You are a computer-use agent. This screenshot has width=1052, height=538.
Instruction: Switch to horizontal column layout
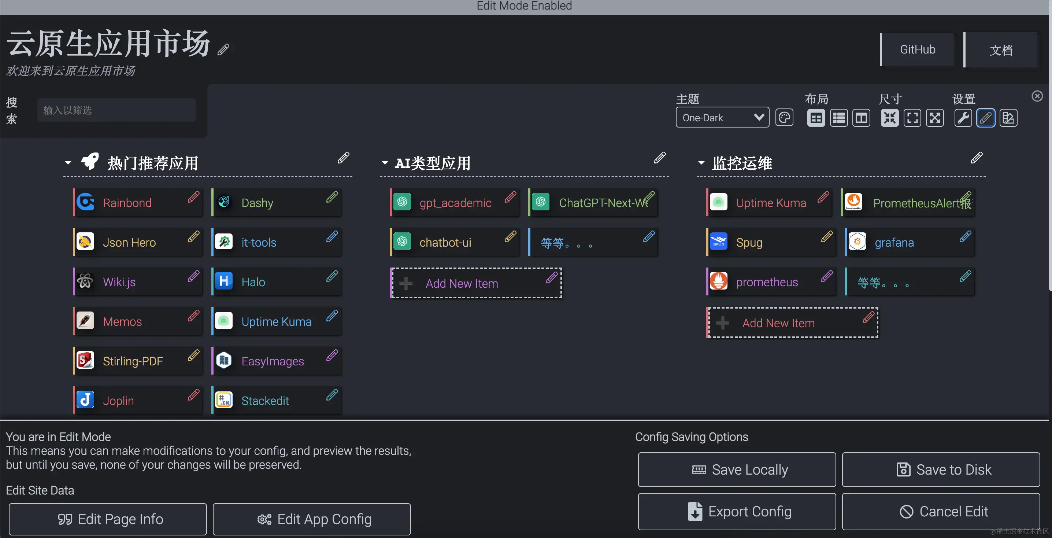[x=861, y=118]
